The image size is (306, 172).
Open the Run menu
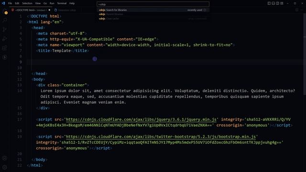click(x=52, y=3)
